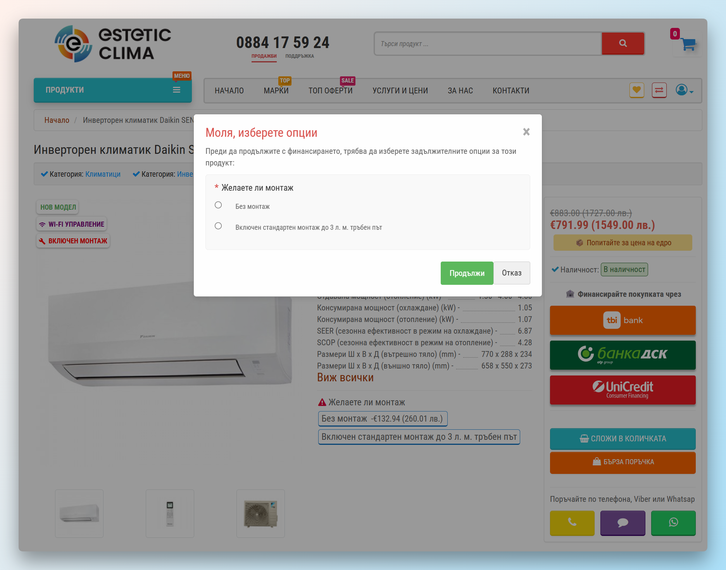Expand specs via 'Виж всички'
The width and height of the screenshot is (726, 570).
[x=345, y=377]
